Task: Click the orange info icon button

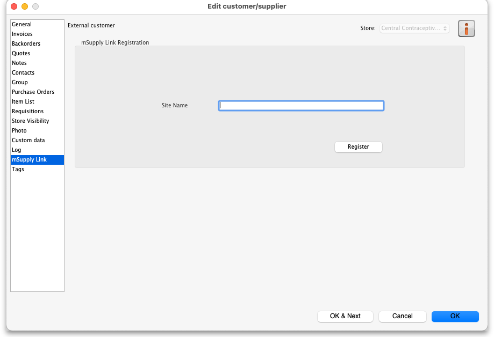Action: [466, 28]
